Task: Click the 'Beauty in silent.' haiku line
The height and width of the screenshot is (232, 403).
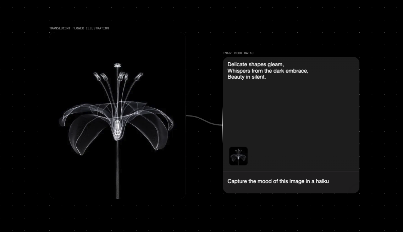Action: [x=247, y=77]
